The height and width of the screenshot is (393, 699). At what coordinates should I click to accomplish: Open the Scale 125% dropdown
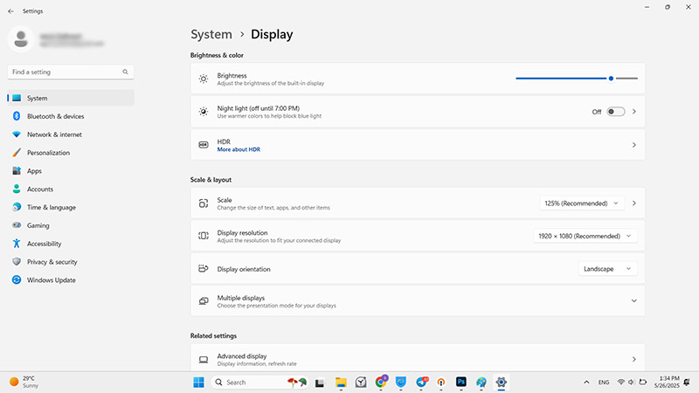582,203
